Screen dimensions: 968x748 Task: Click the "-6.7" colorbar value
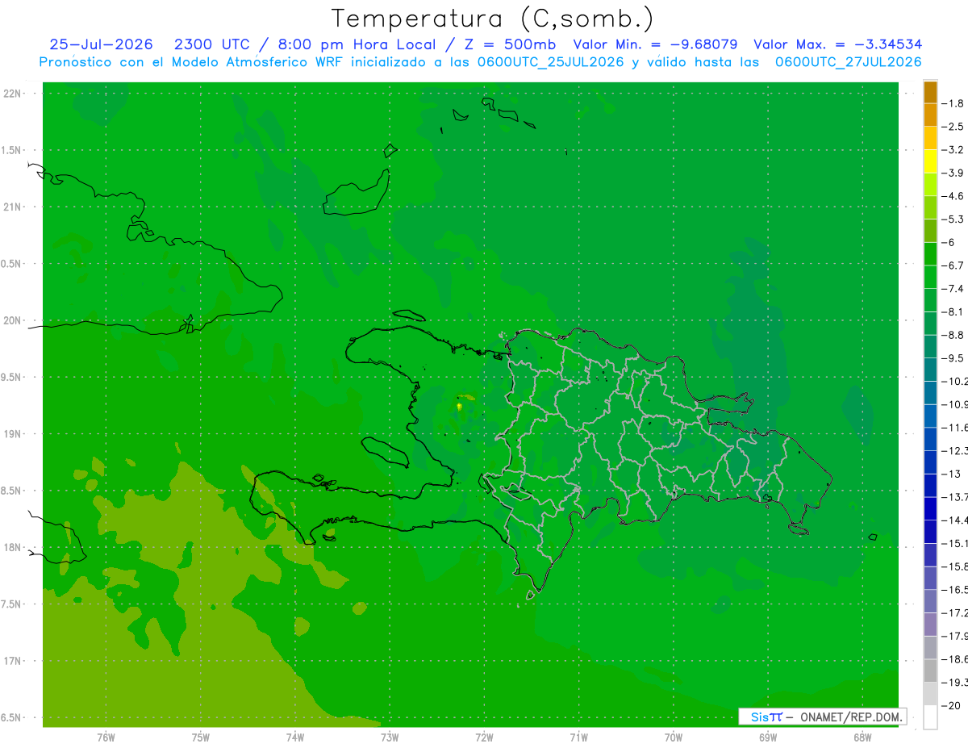point(954,265)
